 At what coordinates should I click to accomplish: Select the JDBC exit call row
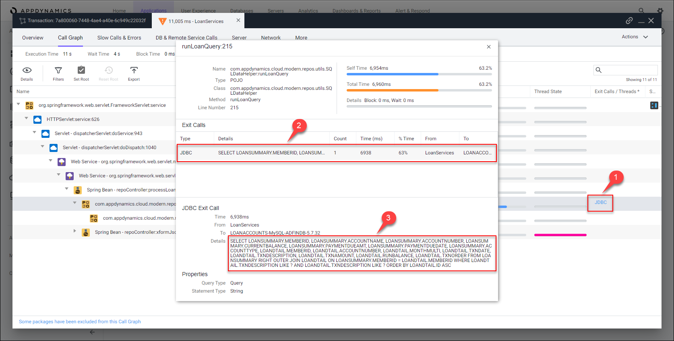pos(336,153)
